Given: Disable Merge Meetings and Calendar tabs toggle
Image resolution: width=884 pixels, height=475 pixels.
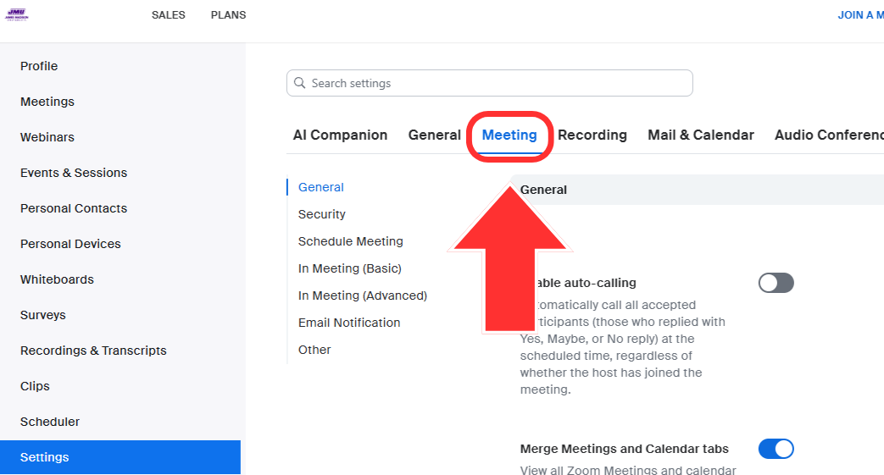Looking at the screenshot, I should pos(776,449).
